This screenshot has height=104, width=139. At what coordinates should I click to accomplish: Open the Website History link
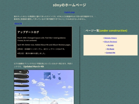point(110,38)
